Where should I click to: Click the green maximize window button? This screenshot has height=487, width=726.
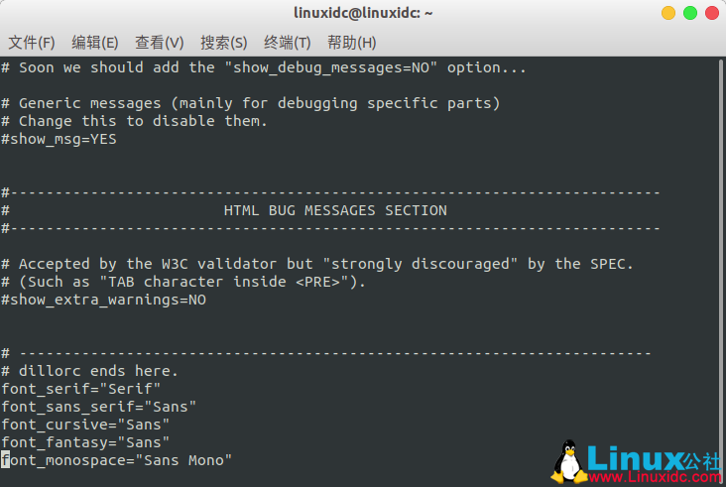coord(690,13)
